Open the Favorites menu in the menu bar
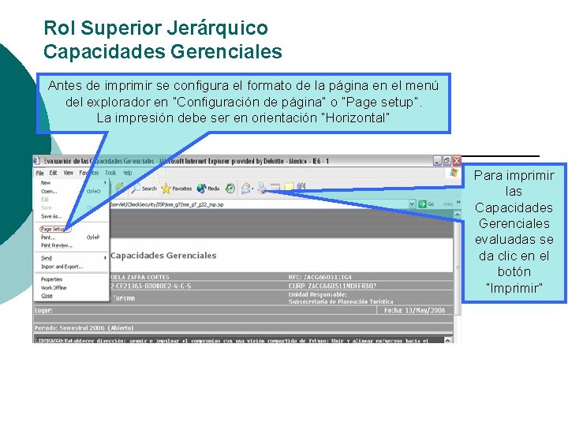The image size is (568, 426). point(88,173)
